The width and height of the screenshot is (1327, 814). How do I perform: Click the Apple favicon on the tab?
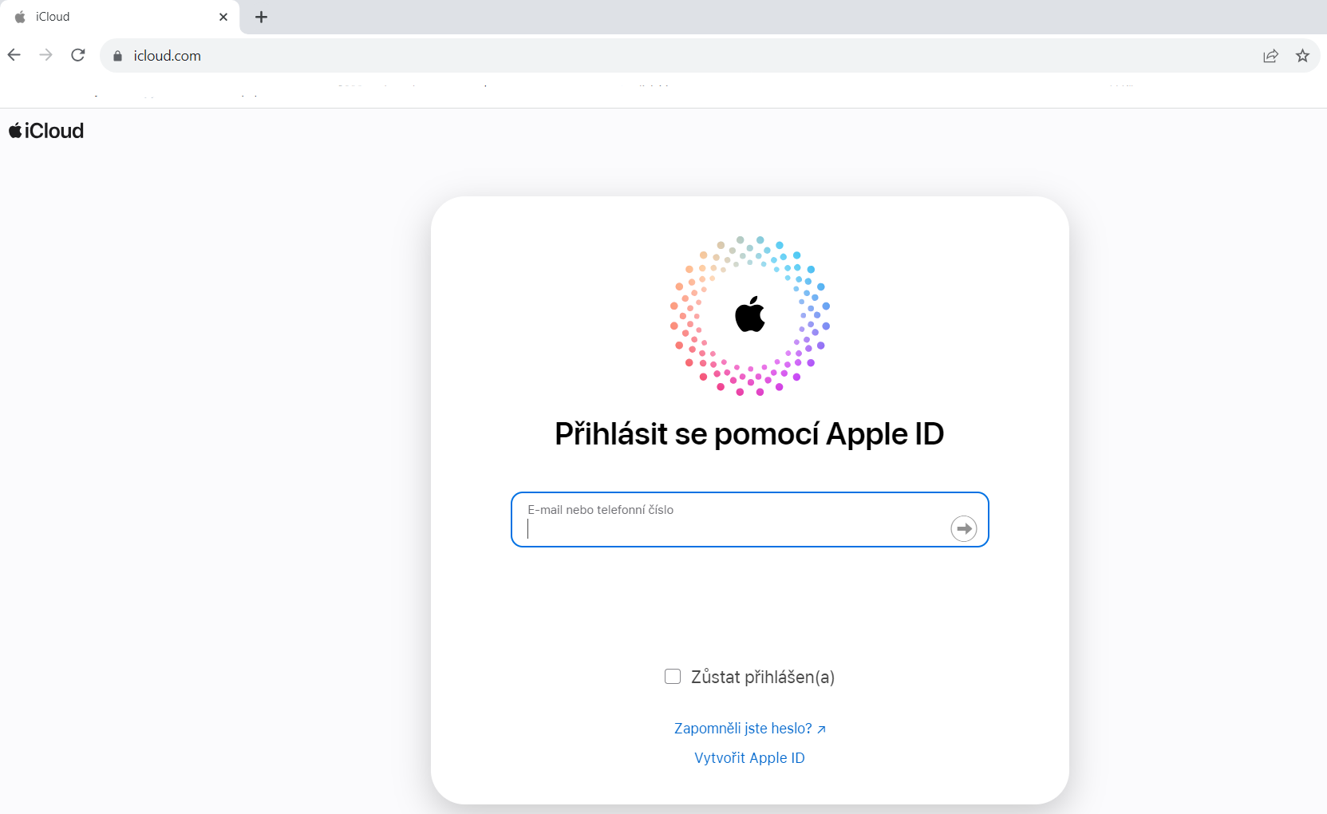(20, 17)
